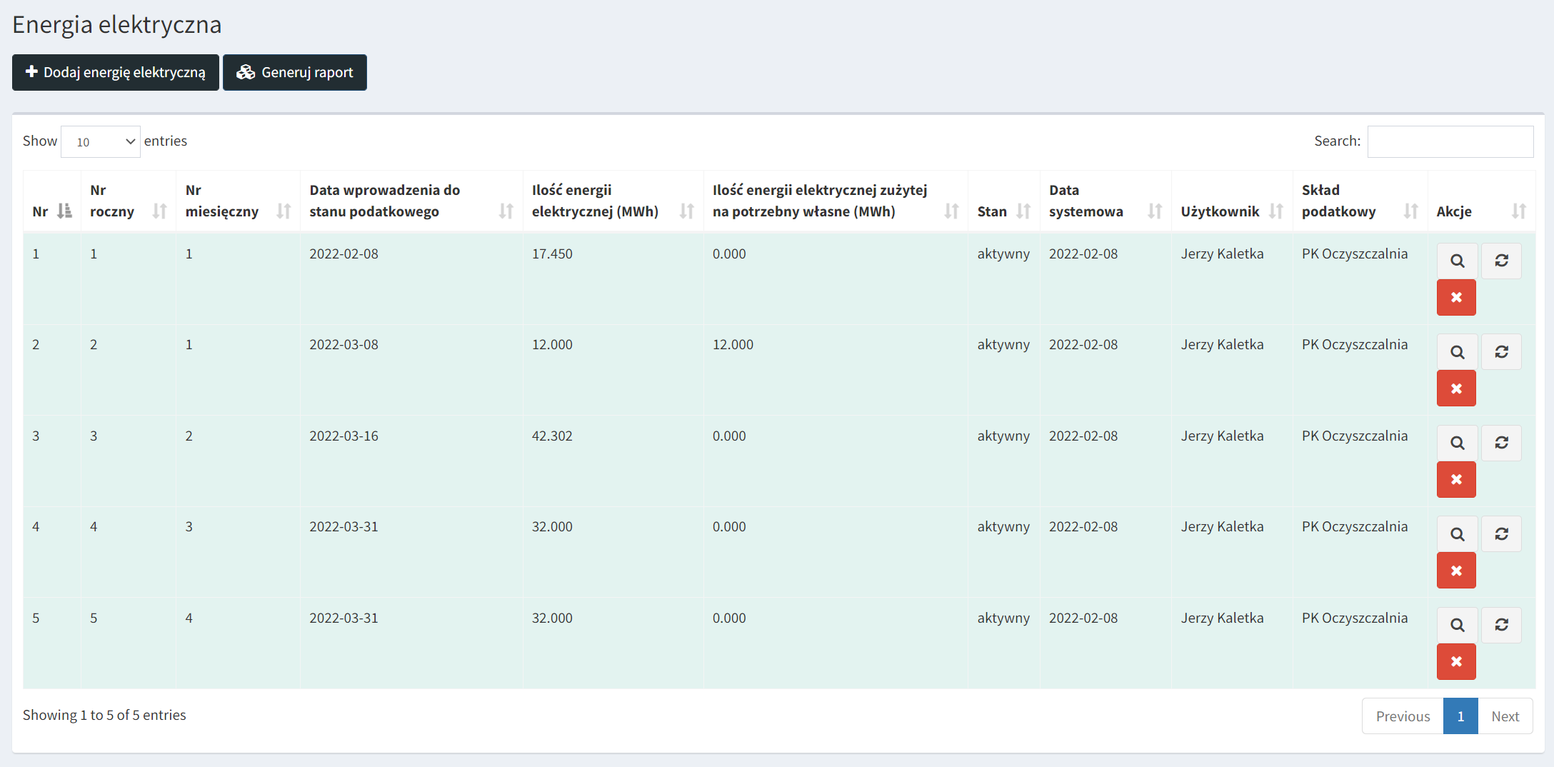This screenshot has height=767, width=1554.
Task: Click Dodaj energię elektryczną button
Action: coord(116,73)
